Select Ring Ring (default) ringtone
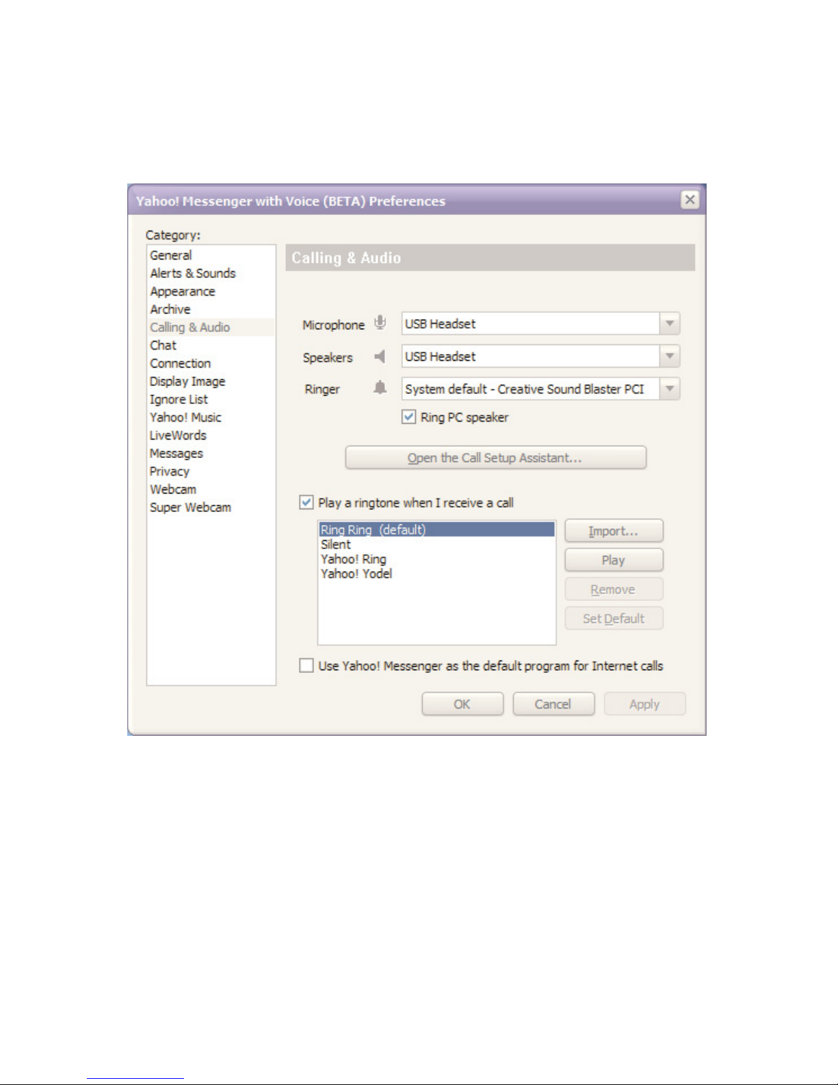The image size is (838, 1085). point(437,530)
